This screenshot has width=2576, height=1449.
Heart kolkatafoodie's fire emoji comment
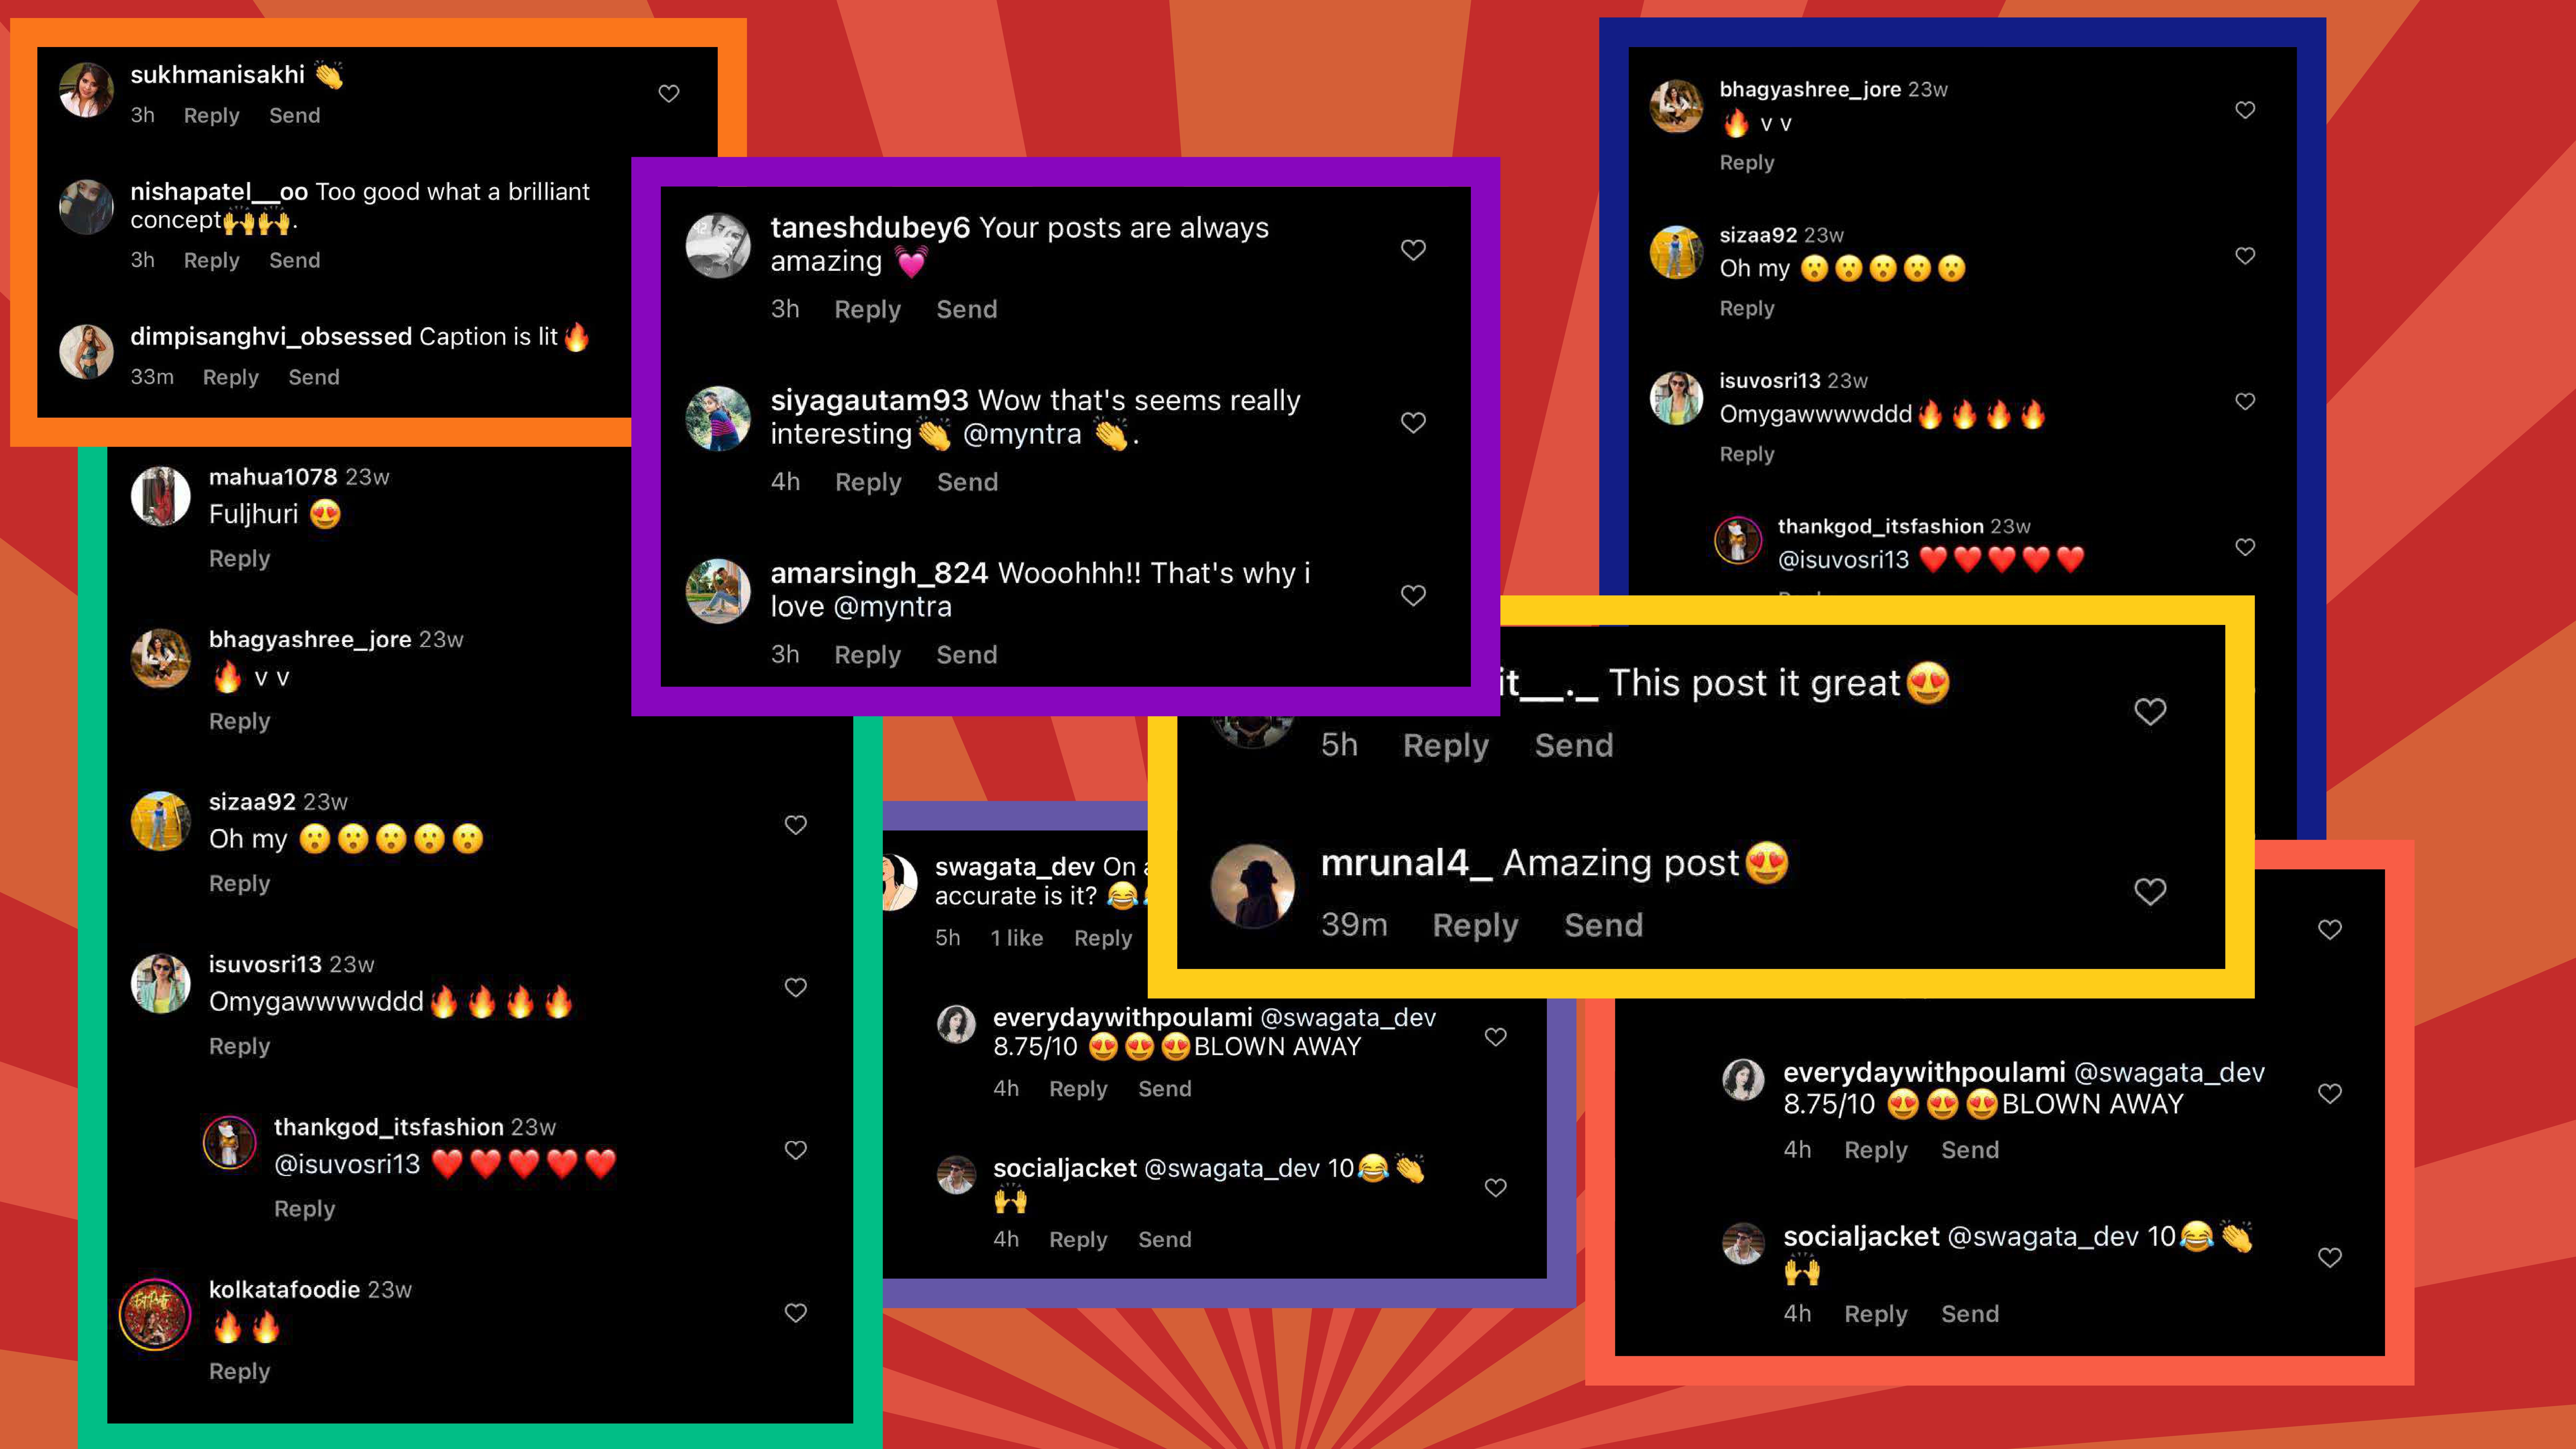tap(795, 1312)
